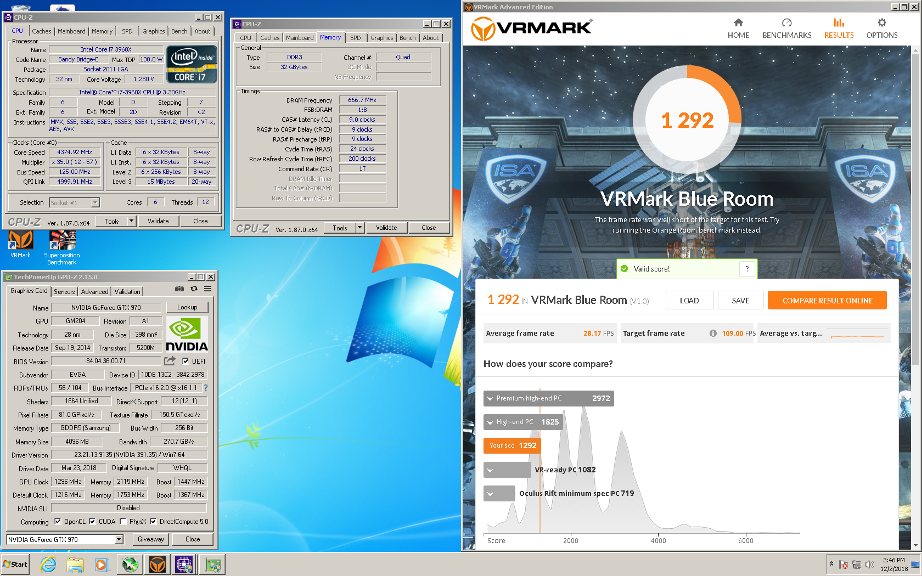Open the Superposition Benchmark desktop shortcut
The height and width of the screenshot is (576, 922).
[62, 247]
